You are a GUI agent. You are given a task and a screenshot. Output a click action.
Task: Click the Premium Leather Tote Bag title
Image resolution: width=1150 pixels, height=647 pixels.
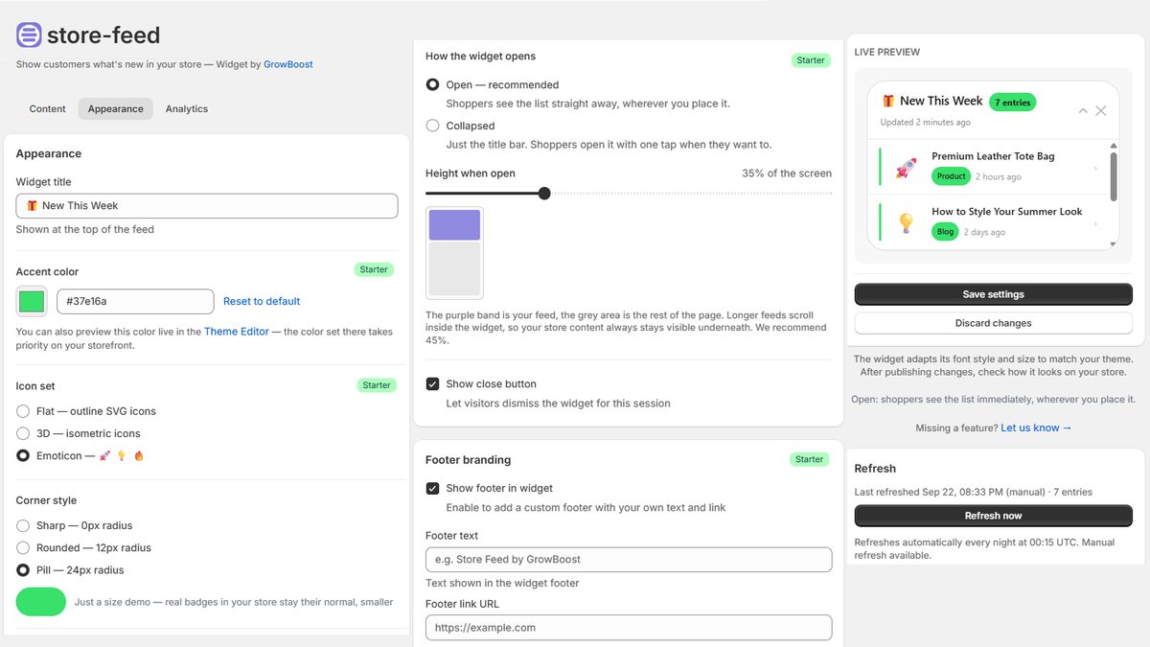coord(993,156)
